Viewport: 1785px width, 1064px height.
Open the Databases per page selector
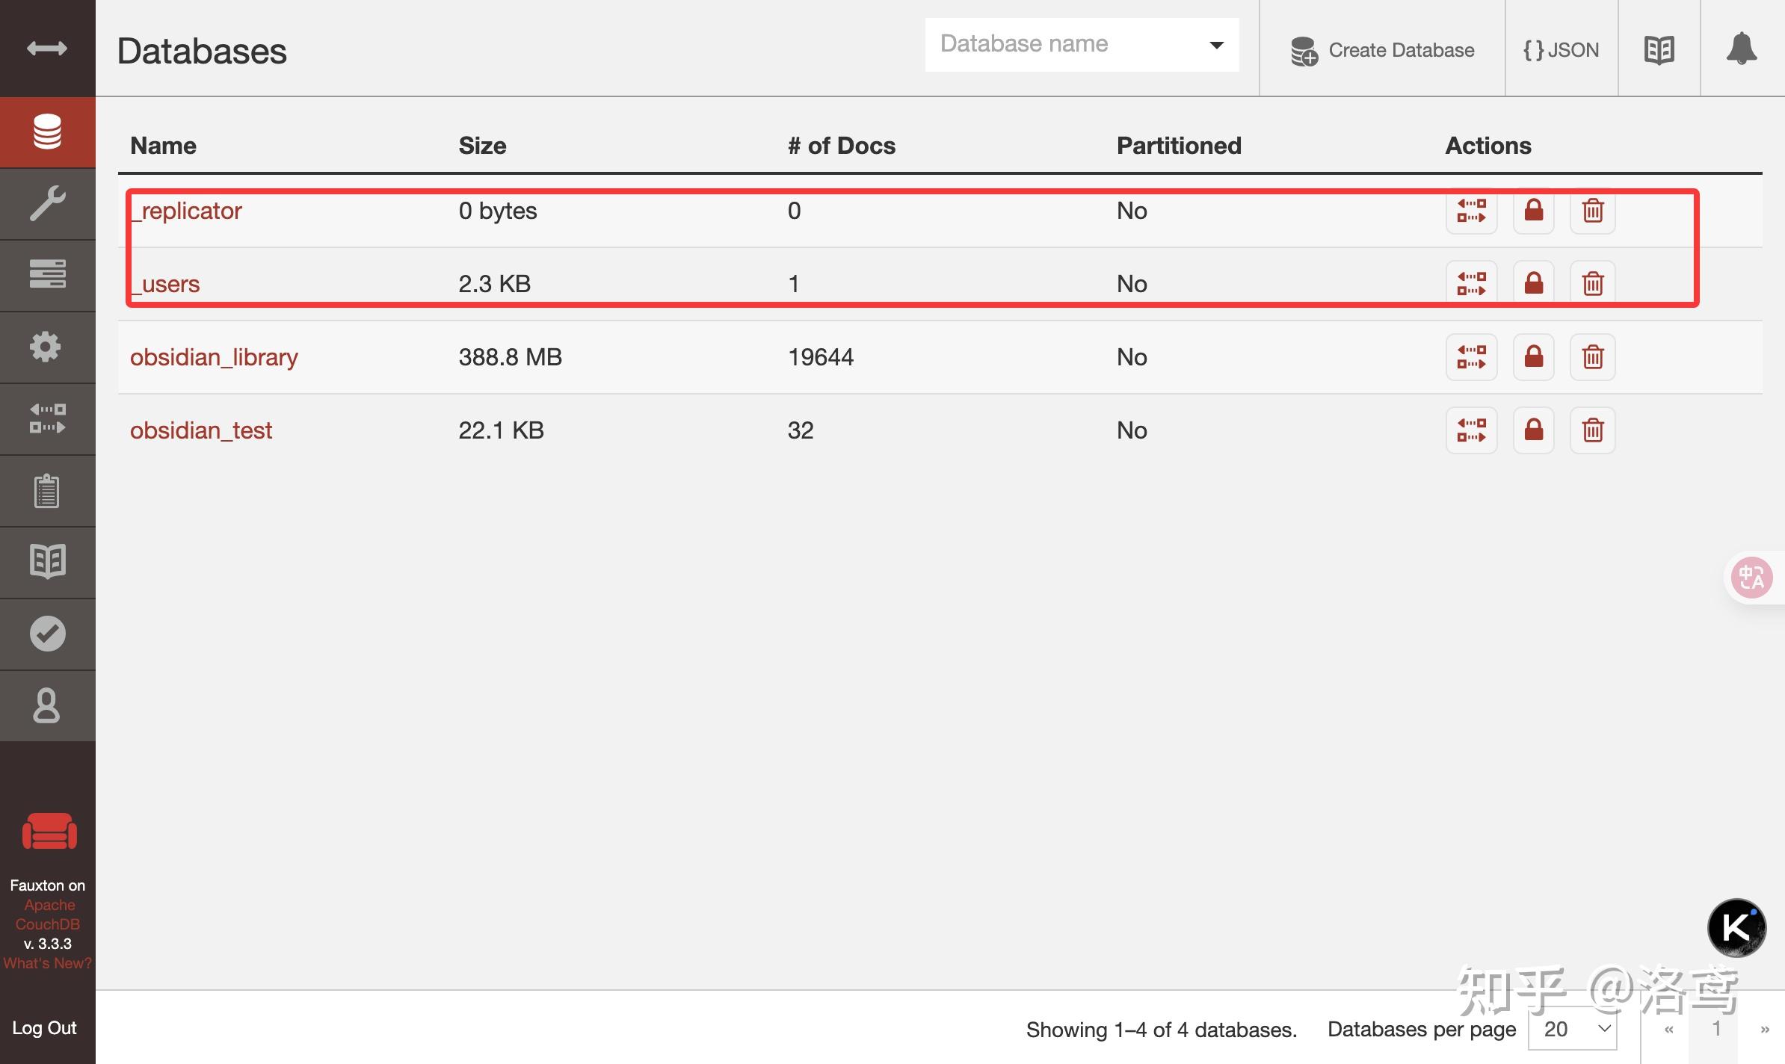tap(1573, 1029)
